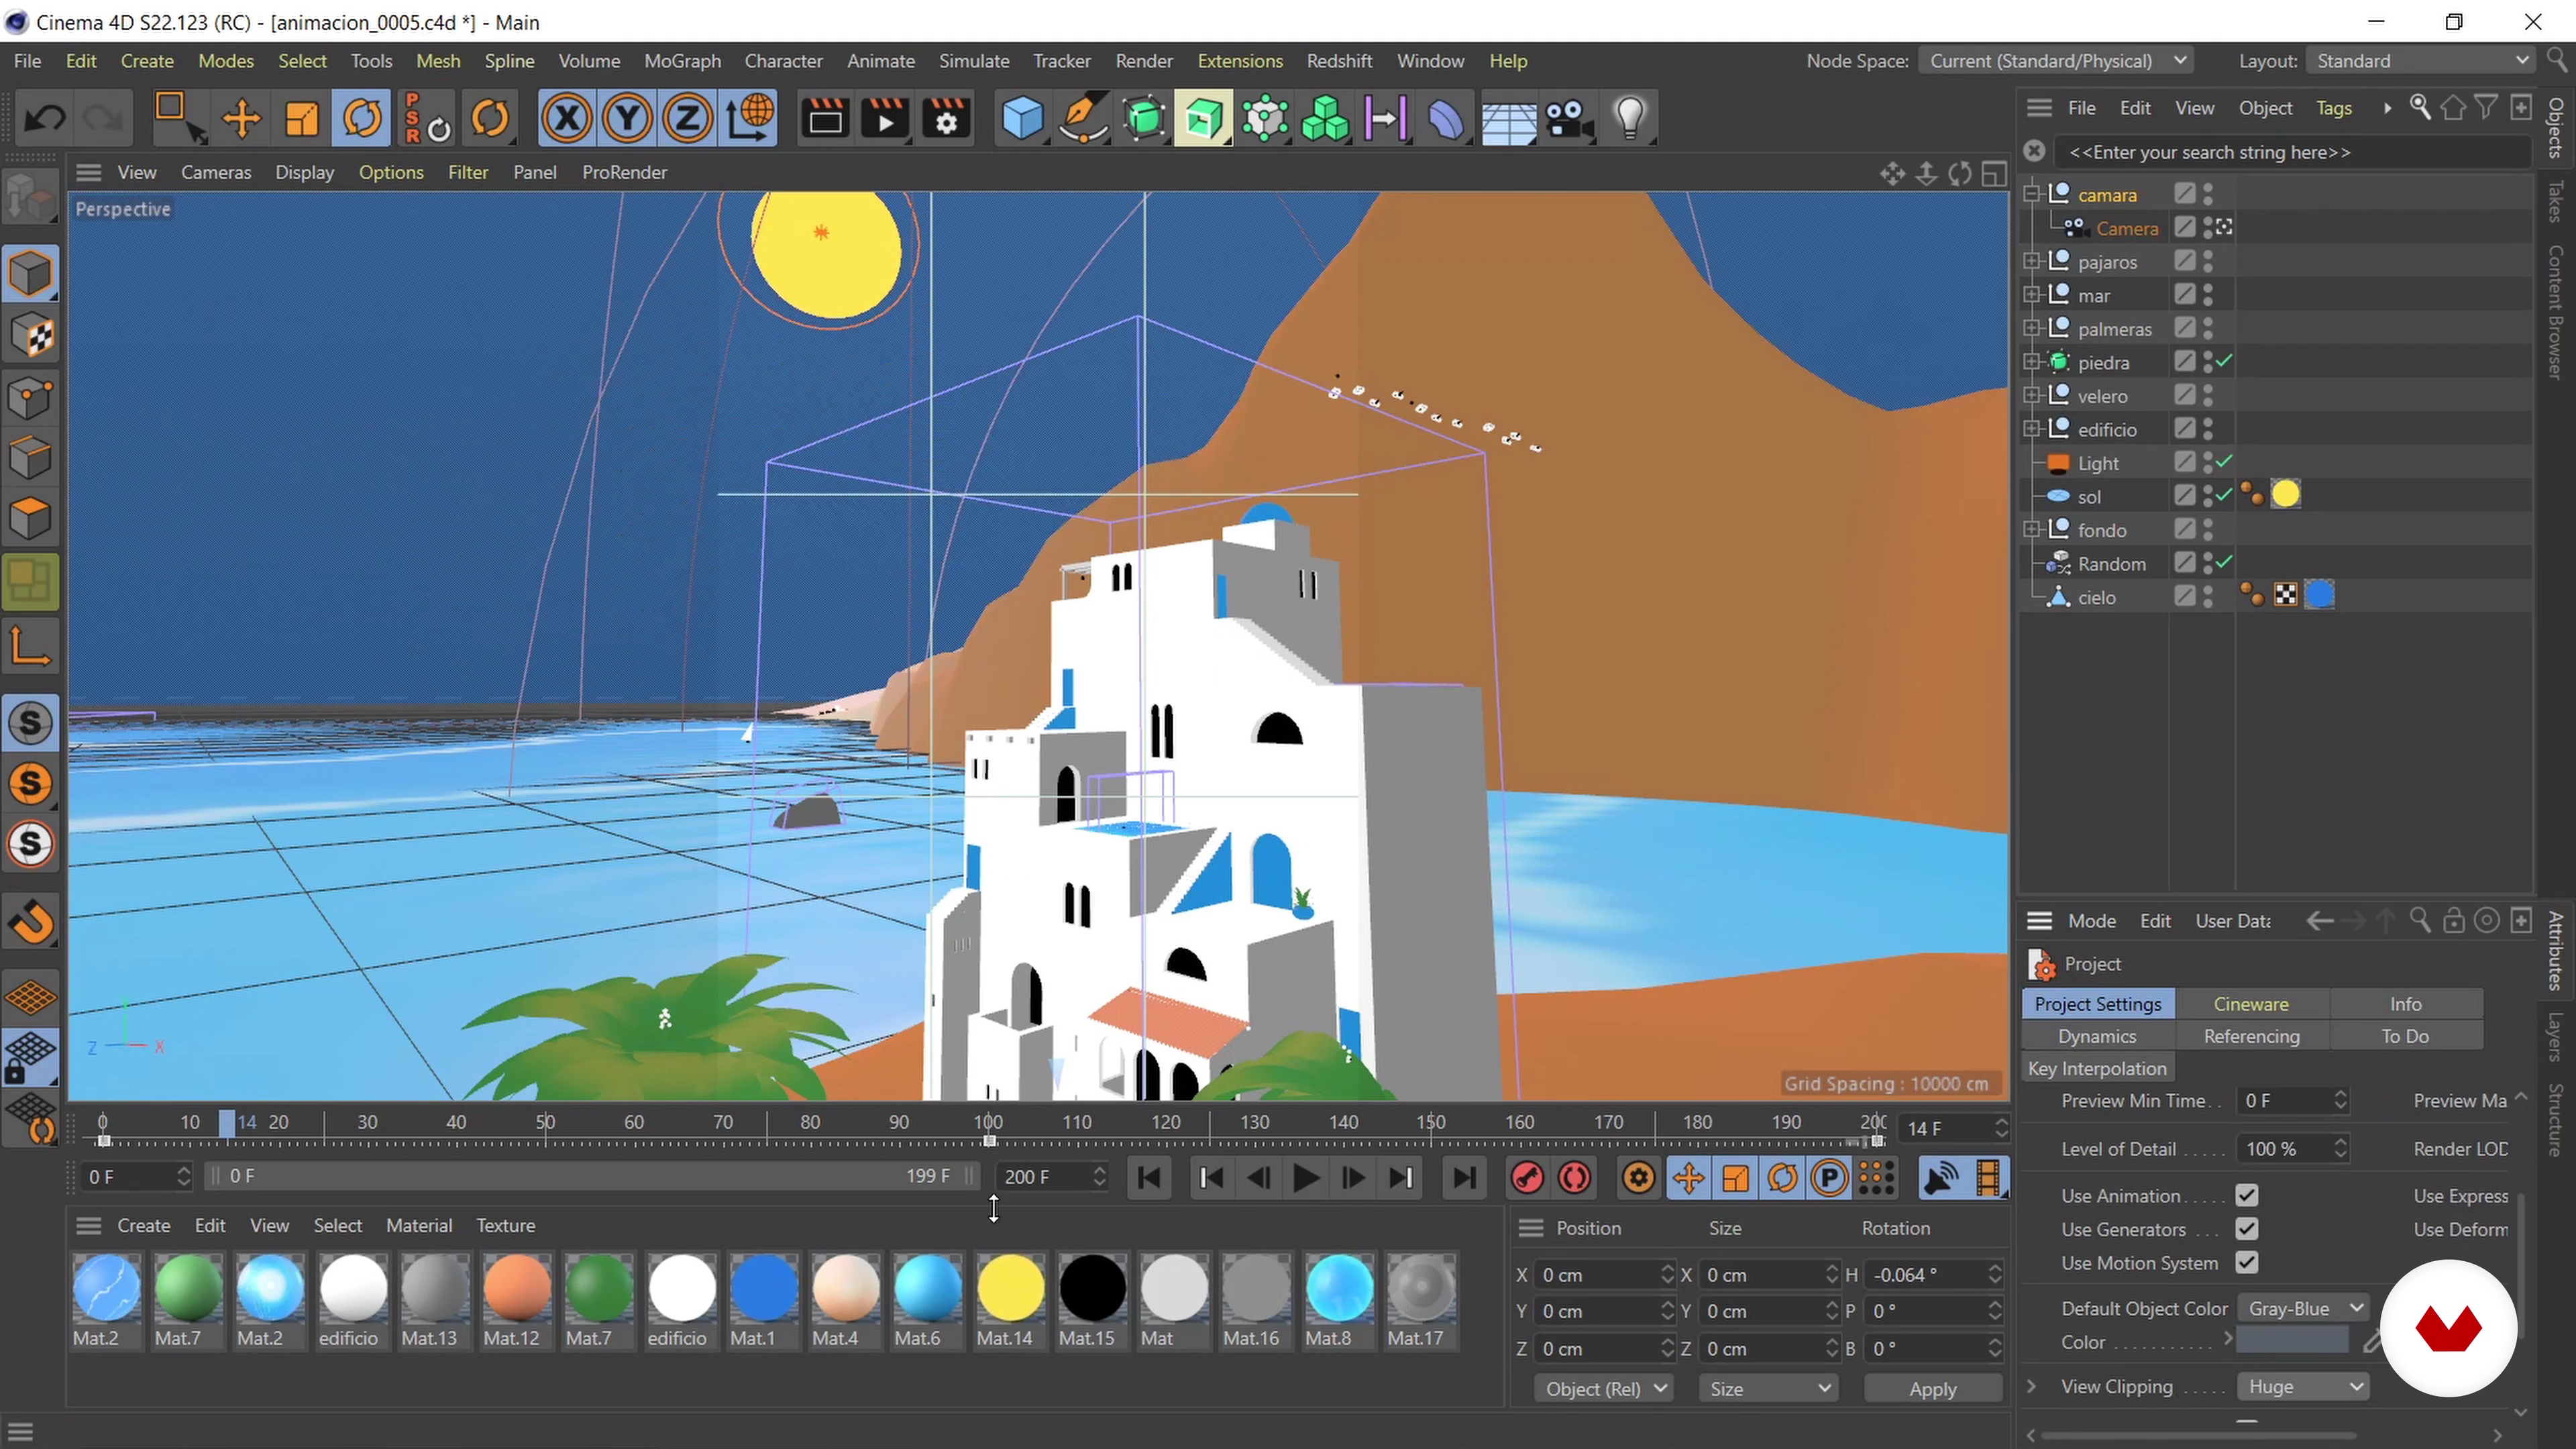The height and width of the screenshot is (1449, 2576).
Task: Switch to Edges mode
Action: pos(30,458)
